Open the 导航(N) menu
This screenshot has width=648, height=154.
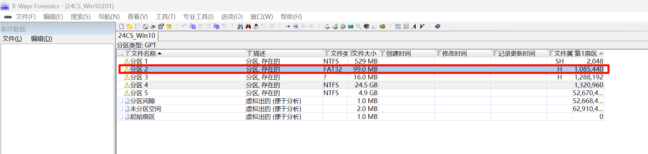click(109, 17)
